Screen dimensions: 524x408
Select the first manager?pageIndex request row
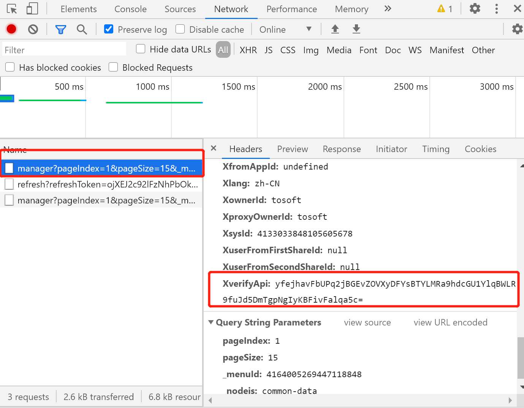pyautogui.click(x=101, y=168)
